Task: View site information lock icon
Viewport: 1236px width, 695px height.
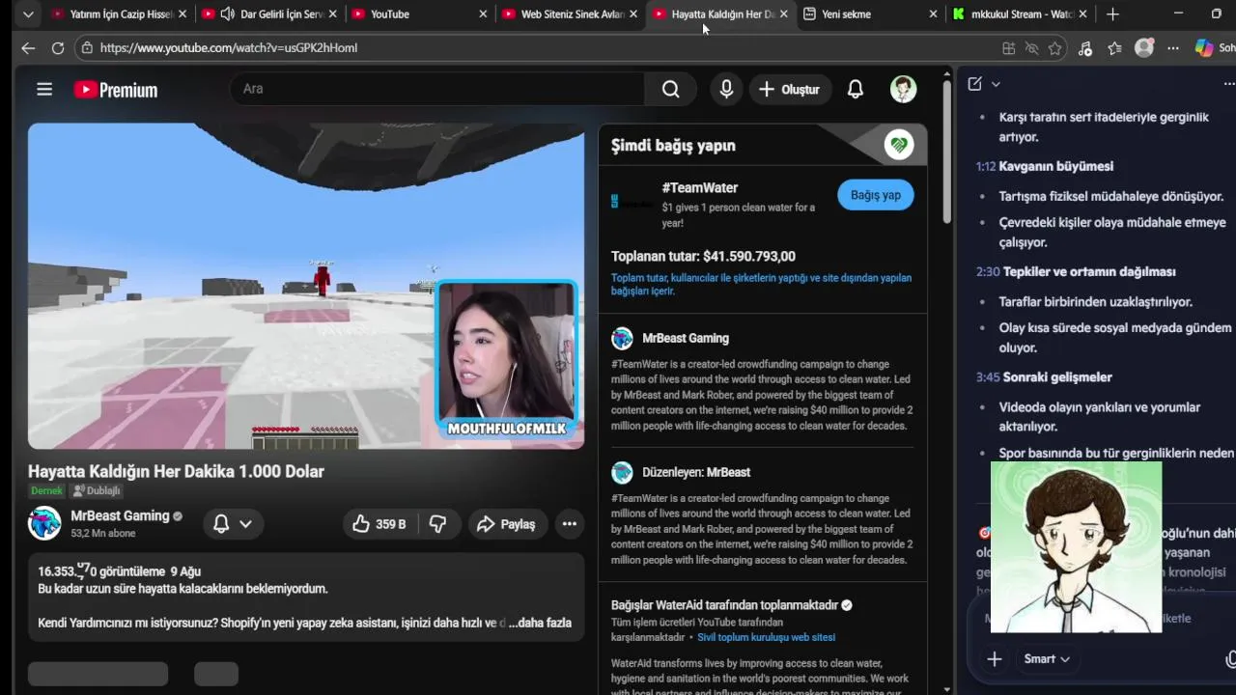Action: [x=87, y=47]
